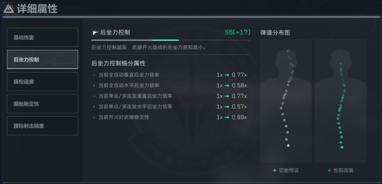
Task: Click the 当前开火时武器稳定性 row
Action: pyautogui.click(x=170, y=117)
